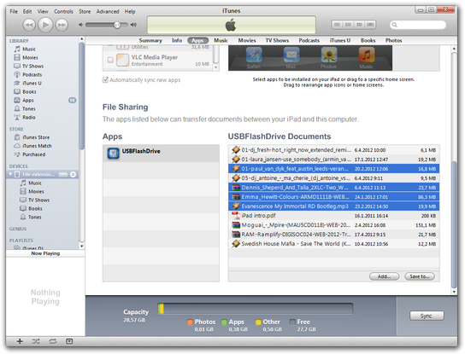Image resolution: width=465 pixels, height=354 pixels.
Task: Switch to the iTunes U device tab
Action: point(340,41)
